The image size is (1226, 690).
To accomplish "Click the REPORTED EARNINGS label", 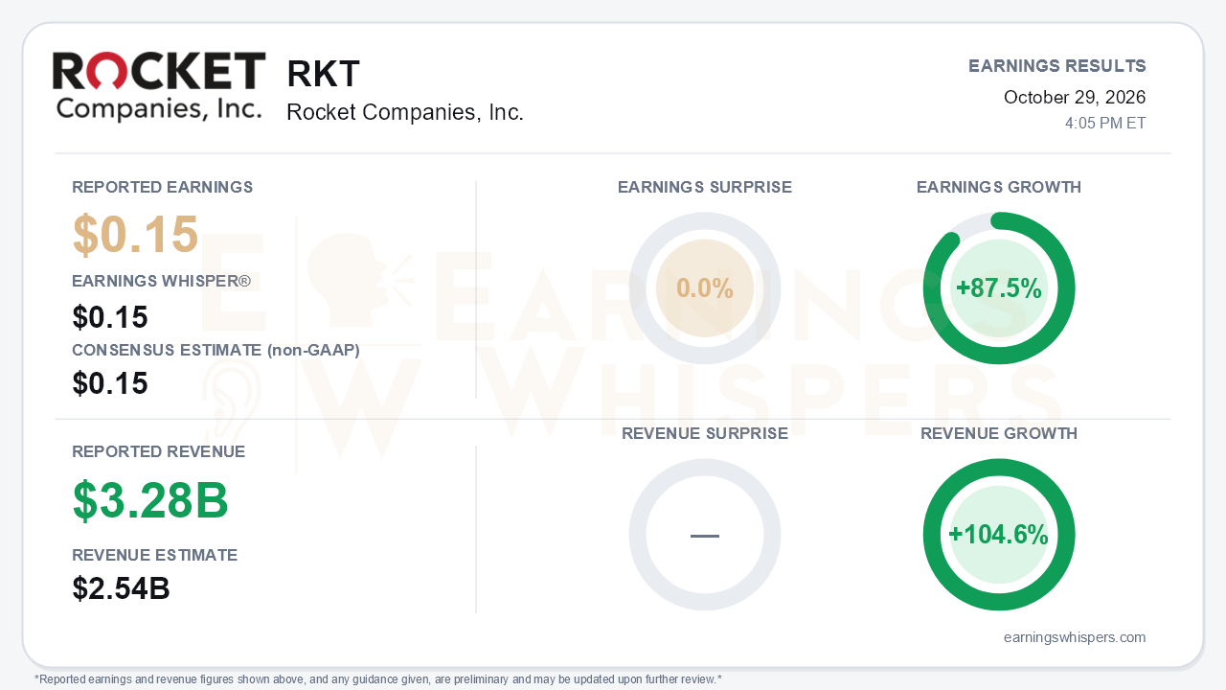I will 163,187.
